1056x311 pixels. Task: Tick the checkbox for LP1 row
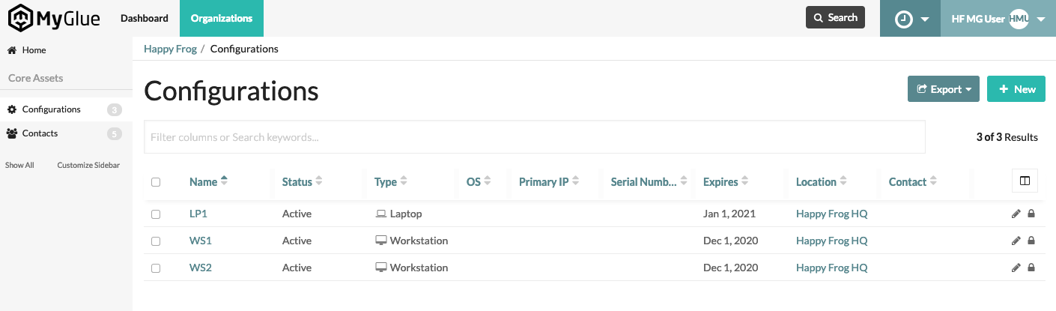(156, 214)
